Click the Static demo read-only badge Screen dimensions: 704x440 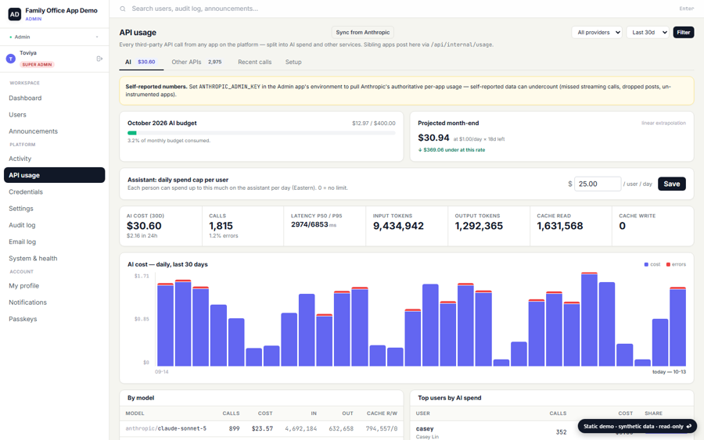point(637,426)
